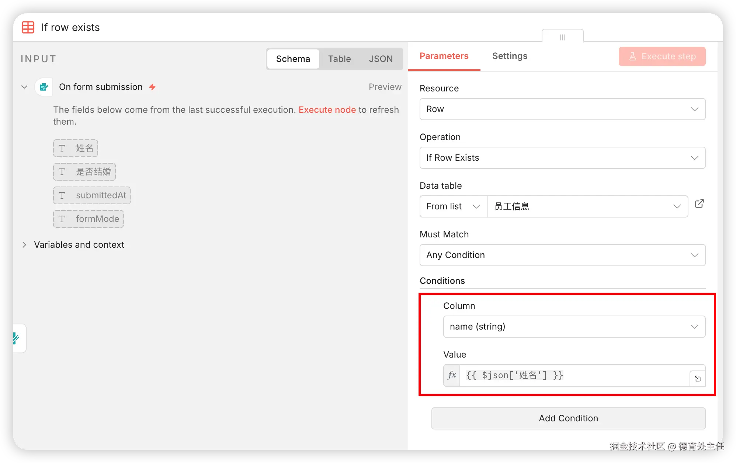Open the Column name (string) dropdown

coord(574,327)
